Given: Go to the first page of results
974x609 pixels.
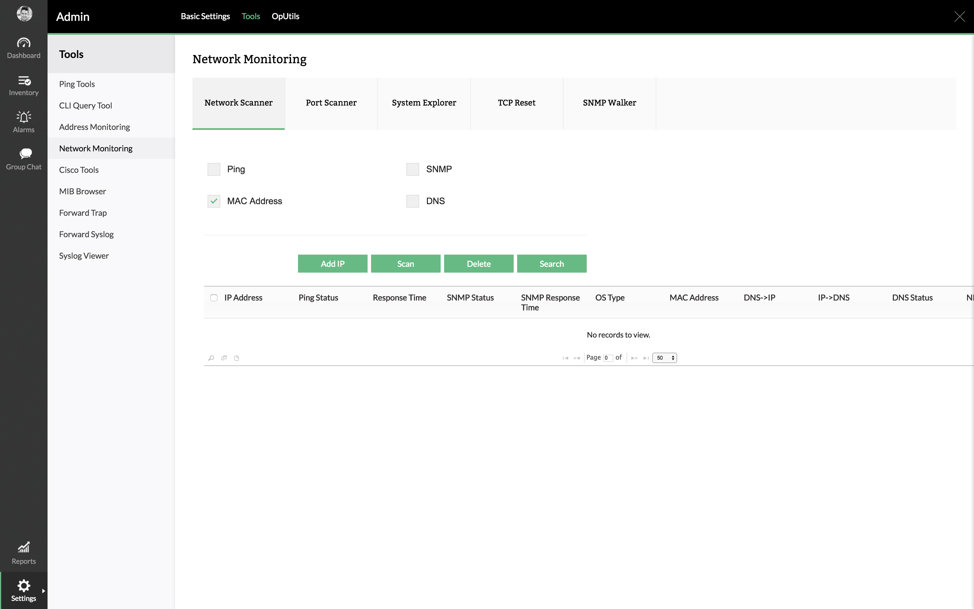Looking at the screenshot, I should click(x=565, y=358).
